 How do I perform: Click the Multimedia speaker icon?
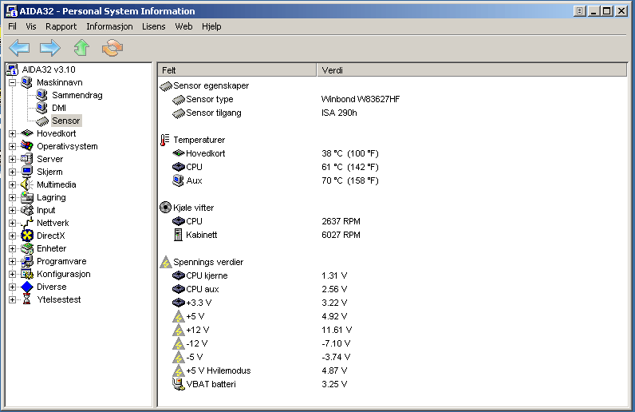[27, 184]
